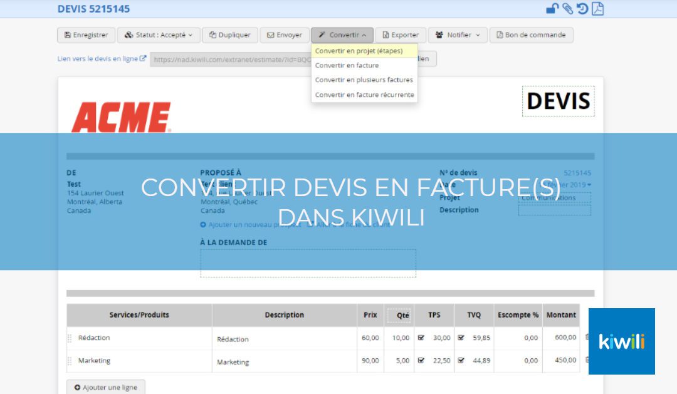
Task: Click the Enregistrer save button
Action: click(x=87, y=35)
